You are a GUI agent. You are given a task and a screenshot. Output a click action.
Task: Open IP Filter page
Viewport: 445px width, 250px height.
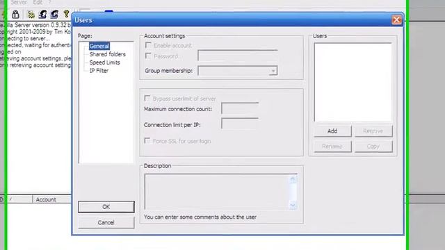tap(99, 71)
